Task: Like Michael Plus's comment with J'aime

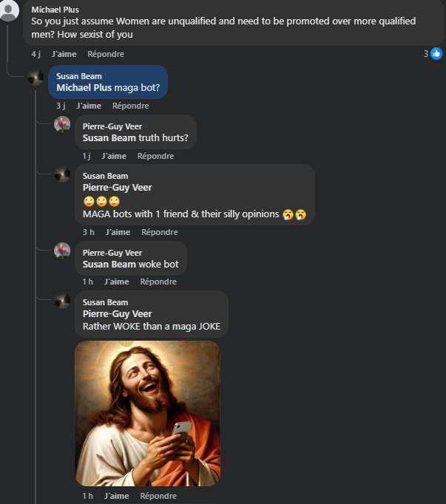Action: [63, 54]
